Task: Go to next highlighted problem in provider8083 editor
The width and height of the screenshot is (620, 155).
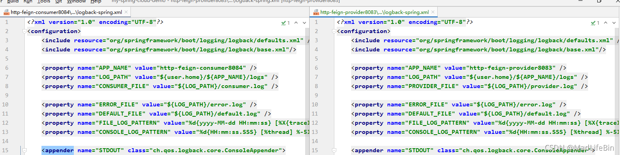Action: point(614,23)
